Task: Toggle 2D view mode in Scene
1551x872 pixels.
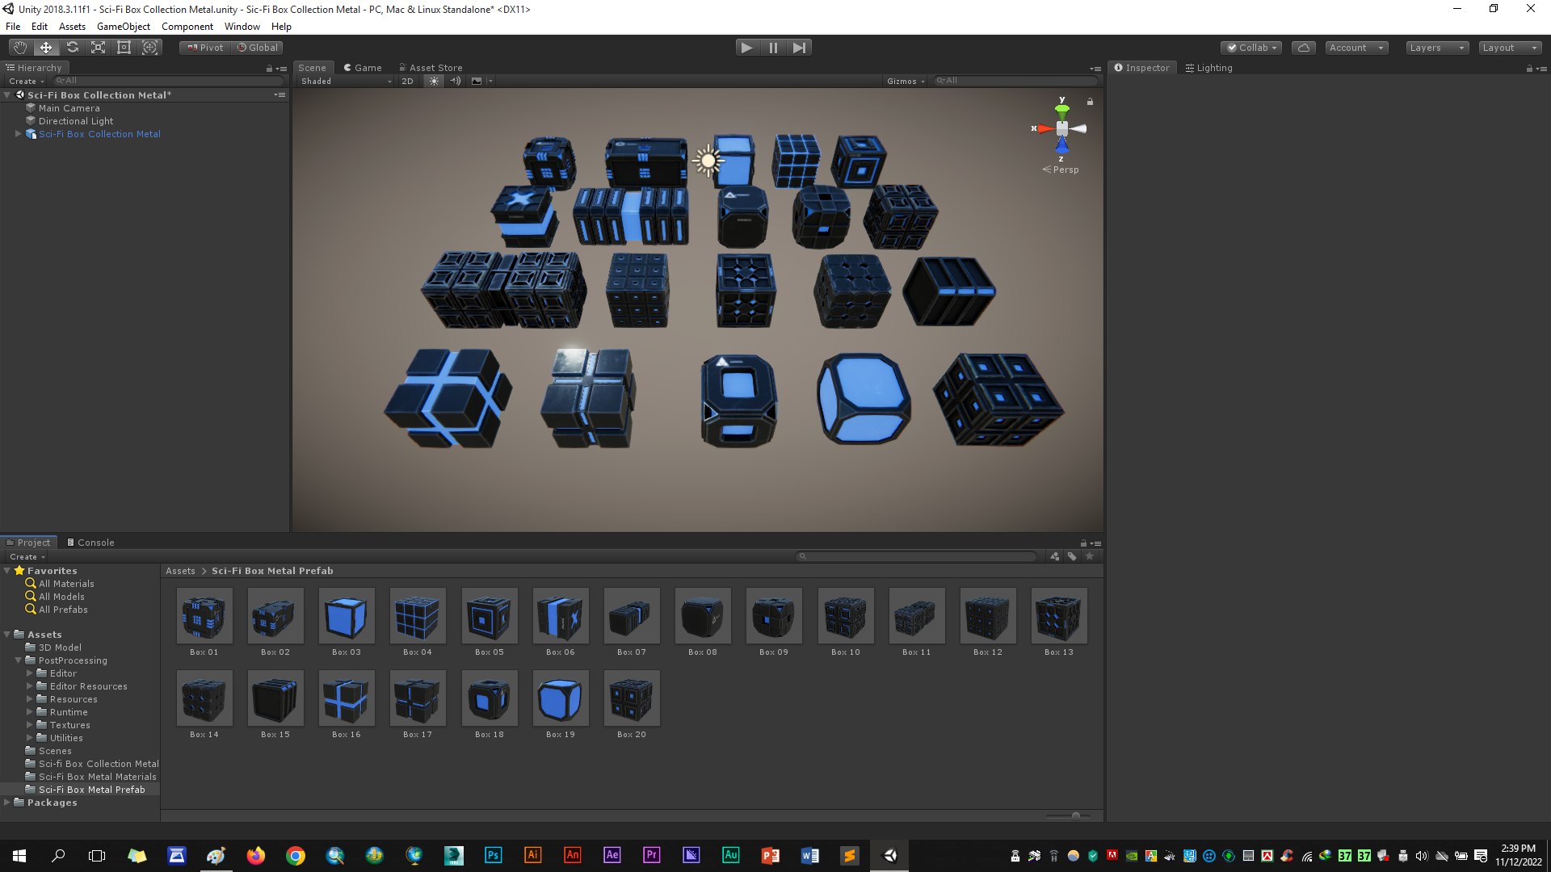Action: pyautogui.click(x=407, y=81)
